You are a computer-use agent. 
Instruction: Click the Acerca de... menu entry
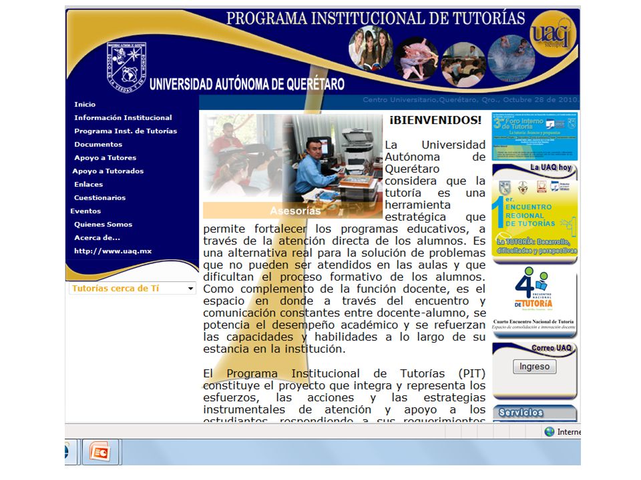[x=97, y=237]
